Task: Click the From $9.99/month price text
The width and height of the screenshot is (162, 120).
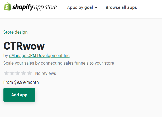Action: coord(21,82)
